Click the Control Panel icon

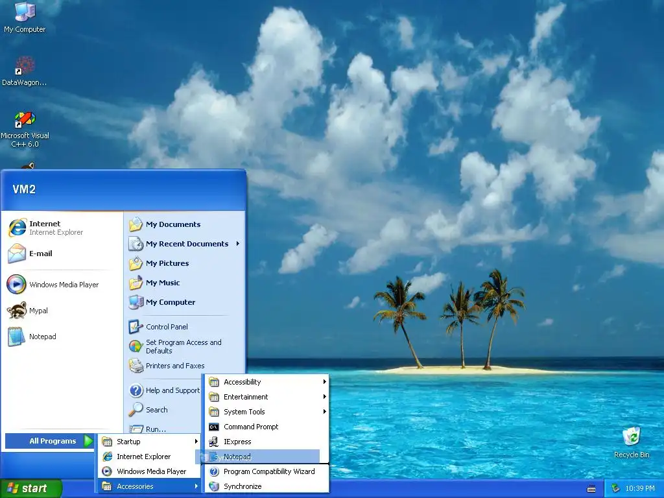(x=136, y=327)
